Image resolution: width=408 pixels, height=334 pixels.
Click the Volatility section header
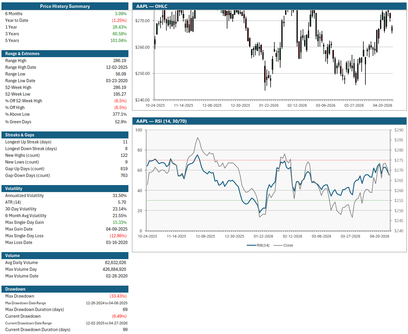point(65,189)
